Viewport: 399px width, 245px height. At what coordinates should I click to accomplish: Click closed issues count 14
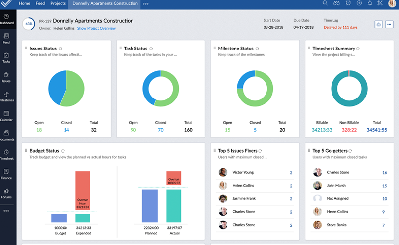pyautogui.click(x=66, y=130)
